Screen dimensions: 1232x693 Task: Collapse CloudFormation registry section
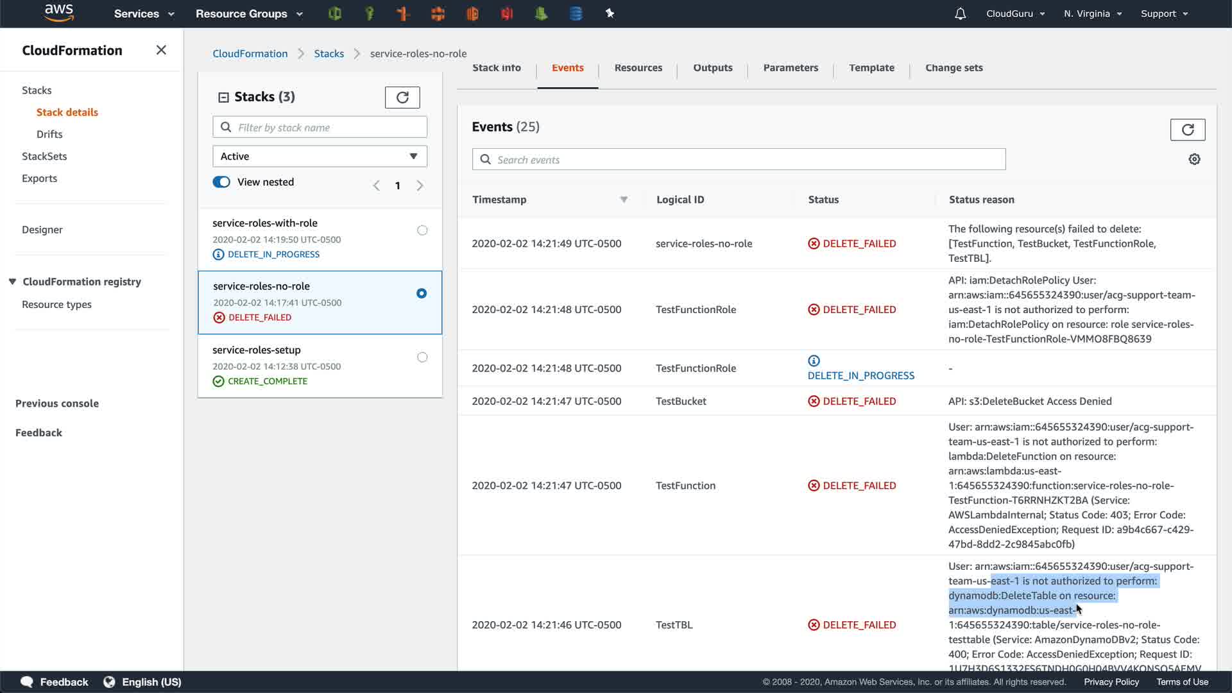[x=12, y=282]
